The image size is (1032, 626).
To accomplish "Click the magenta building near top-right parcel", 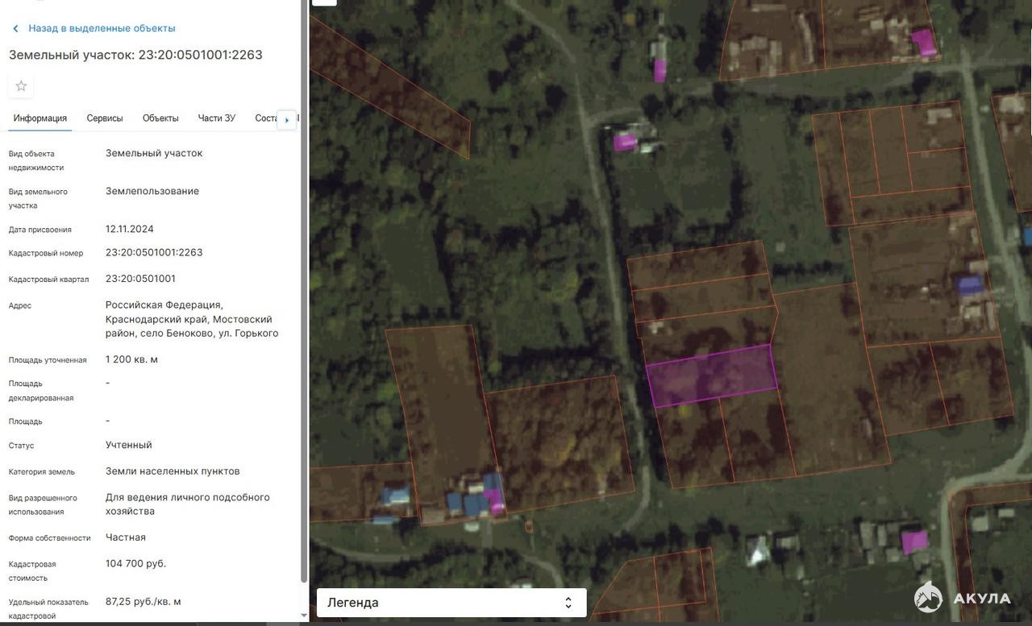I will [924, 42].
